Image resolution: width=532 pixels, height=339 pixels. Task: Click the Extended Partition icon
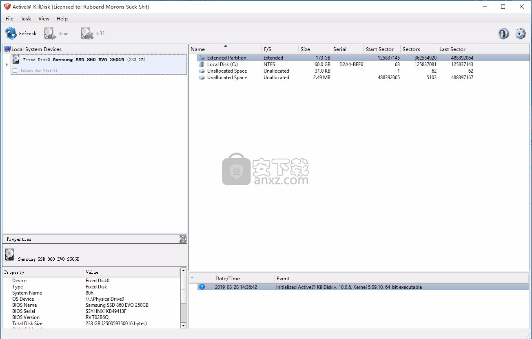coord(201,58)
